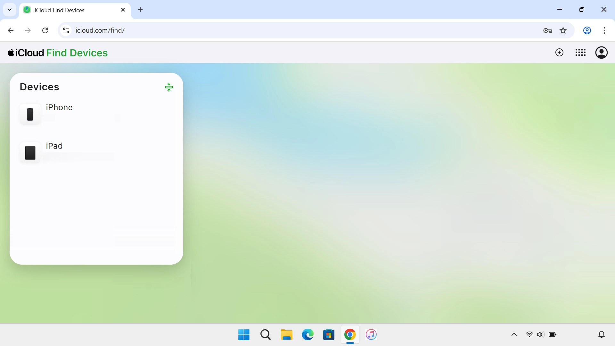Image resolution: width=615 pixels, height=346 pixels.
Task: Click the iPad thumbnail icon
Action: (30, 153)
